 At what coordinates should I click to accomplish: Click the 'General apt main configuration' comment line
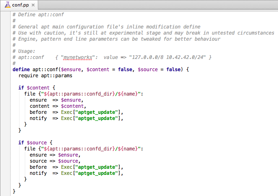pyautogui.click(x=106, y=27)
